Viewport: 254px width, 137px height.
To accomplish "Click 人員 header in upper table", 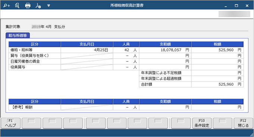I will [126, 44].
